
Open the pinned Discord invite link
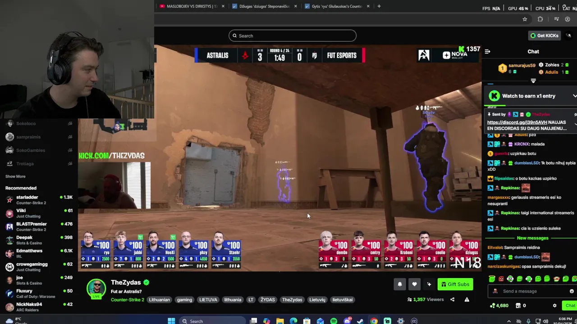517,122
